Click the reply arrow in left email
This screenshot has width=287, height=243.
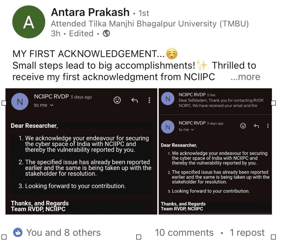(x=135, y=100)
